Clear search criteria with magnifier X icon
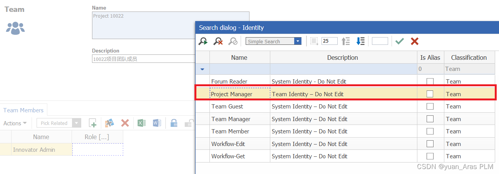 pos(218,41)
